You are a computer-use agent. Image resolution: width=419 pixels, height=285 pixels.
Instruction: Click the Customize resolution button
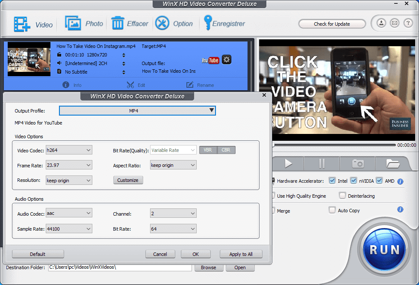(128, 180)
